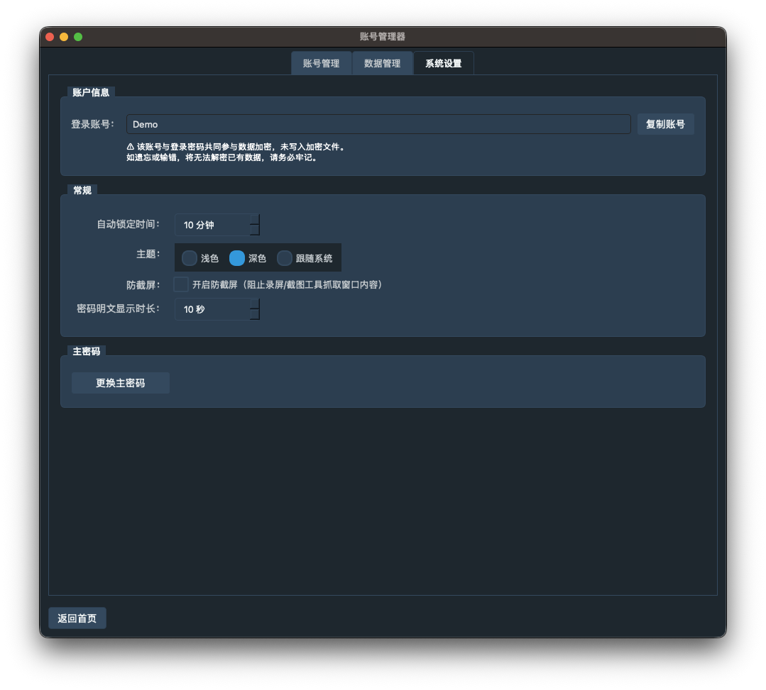The height and width of the screenshot is (690, 766).
Task: Increase 密码明文显示时长 with up arrow
Action: coord(255,304)
